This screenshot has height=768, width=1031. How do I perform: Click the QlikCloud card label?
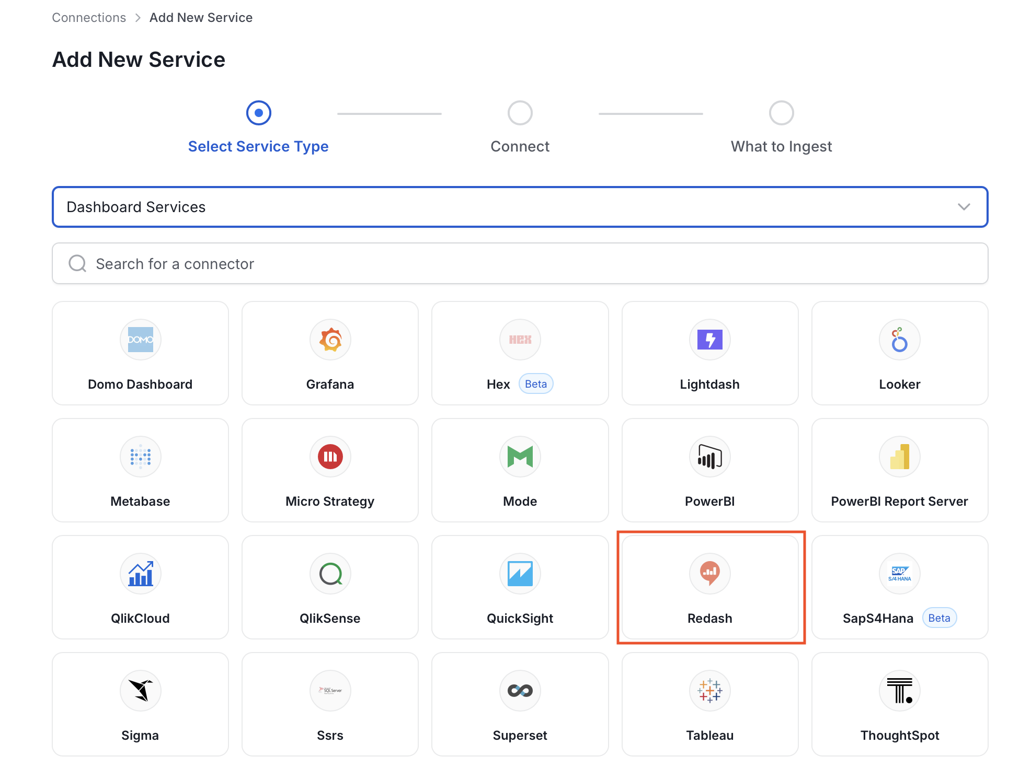pos(140,619)
